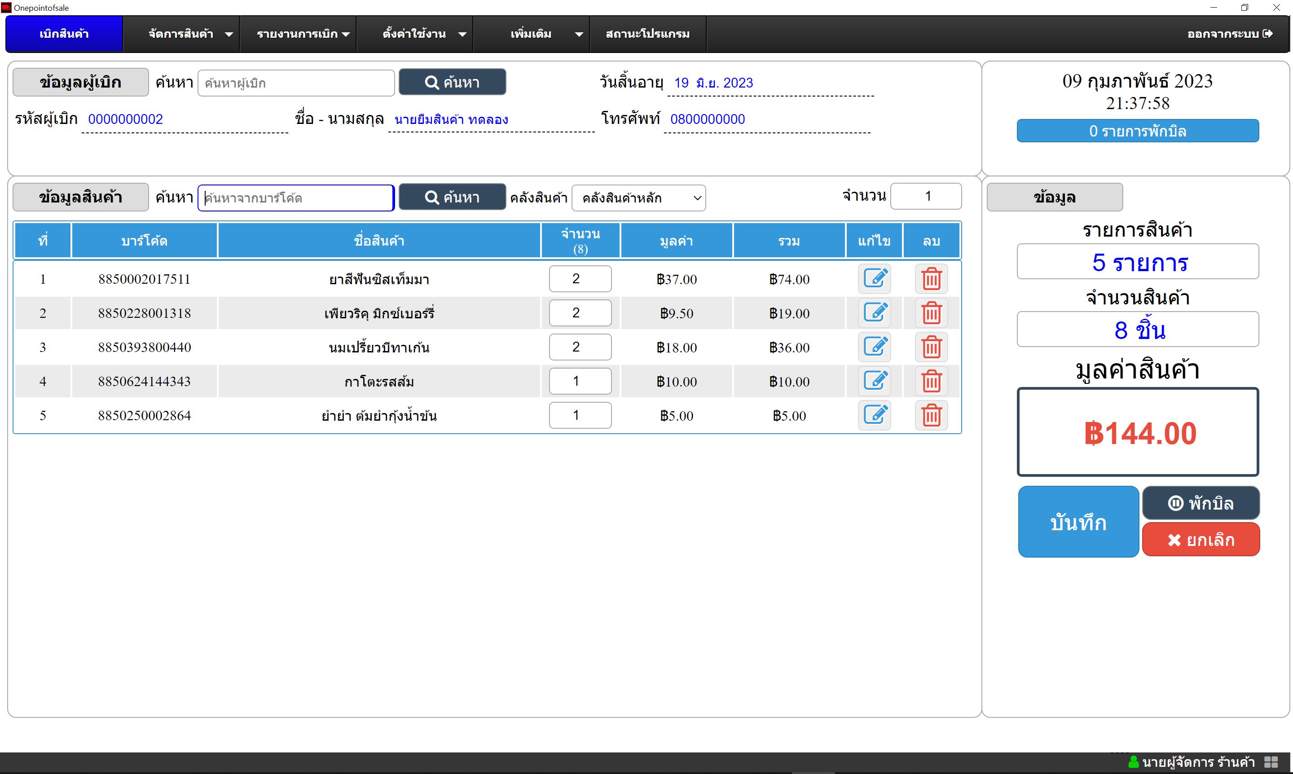Delete the เพียวริคุ มิกซ์เบอร์รี่ item
The width and height of the screenshot is (1293, 774).
click(931, 313)
